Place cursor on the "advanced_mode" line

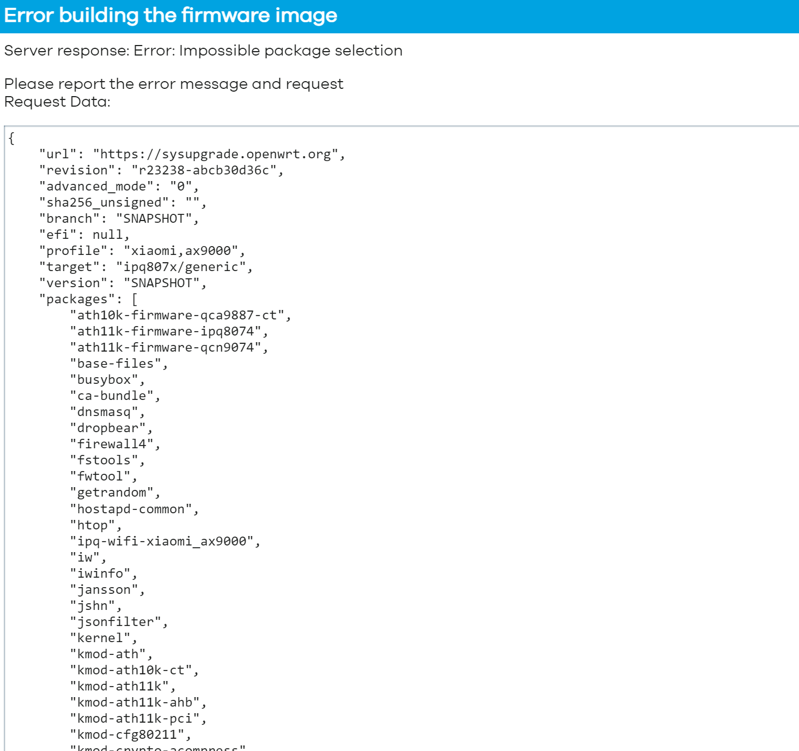click(x=118, y=187)
